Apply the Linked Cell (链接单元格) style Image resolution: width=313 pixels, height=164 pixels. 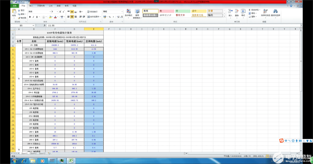pos(199,15)
